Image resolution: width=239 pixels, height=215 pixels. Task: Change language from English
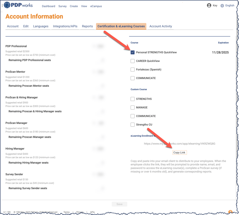[230, 5]
